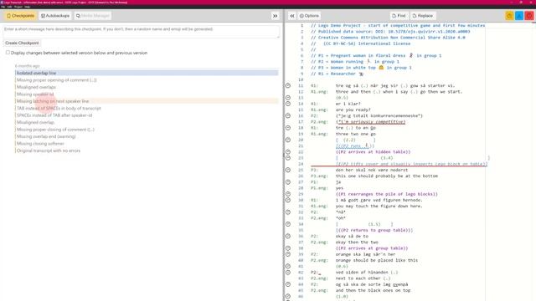Click comment '((P1 rearranges the pile of lego blocks))'

pyautogui.click(x=387, y=194)
